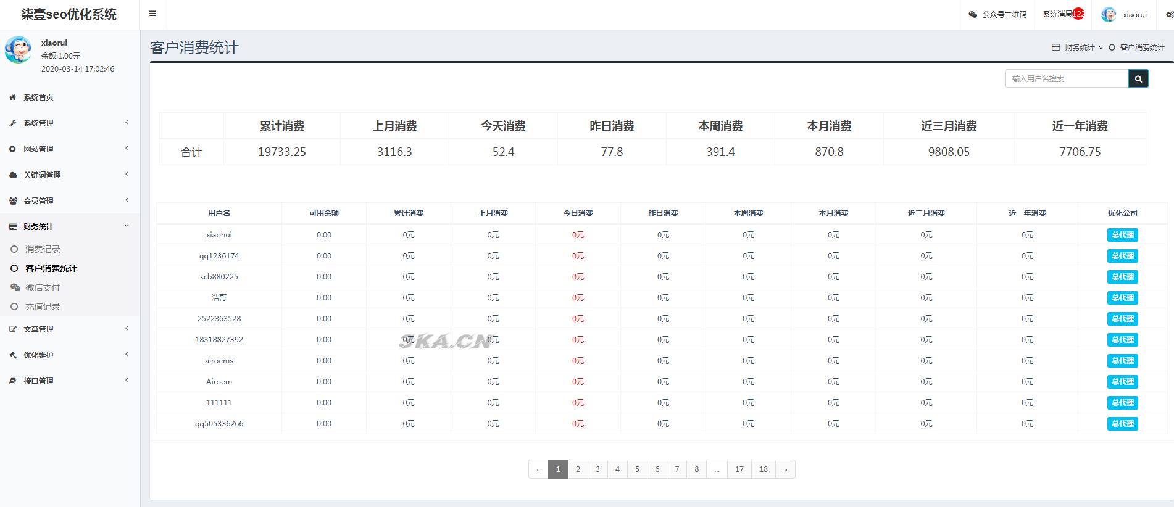Click 总代理 button for xiaohui row
The height and width of the screenshot is (507, 1174).
[x=1122, y=235]
